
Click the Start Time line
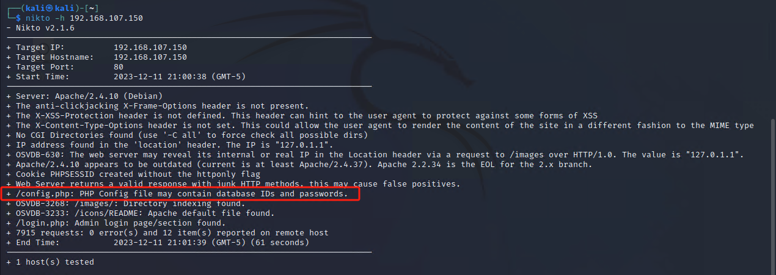pyautogui.click(x=126, y=77)
